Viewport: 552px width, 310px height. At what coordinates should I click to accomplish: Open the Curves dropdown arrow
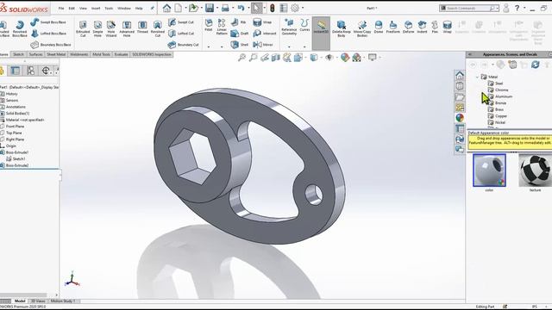[x=304, y=46]
